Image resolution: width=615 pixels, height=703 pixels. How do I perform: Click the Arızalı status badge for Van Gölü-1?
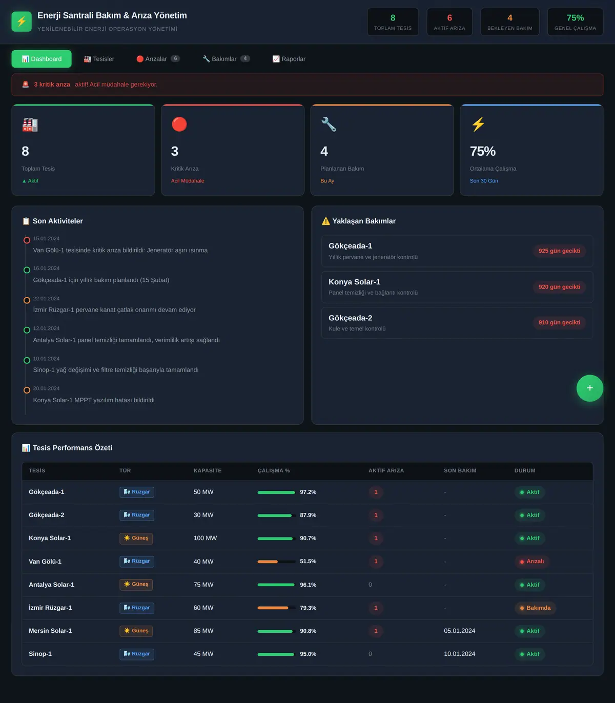532,561
